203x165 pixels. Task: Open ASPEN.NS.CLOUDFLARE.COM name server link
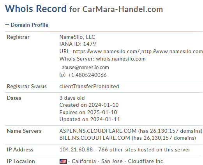98,131
